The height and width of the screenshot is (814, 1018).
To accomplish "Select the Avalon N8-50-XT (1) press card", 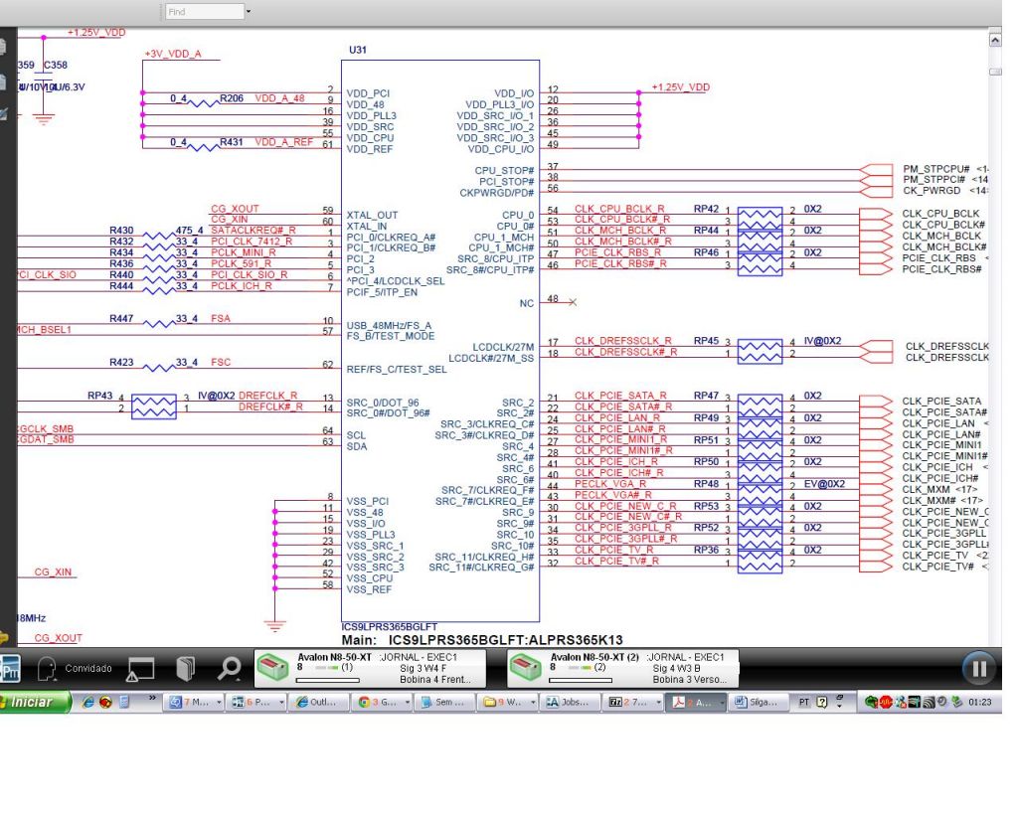I will tap(370, 669).
